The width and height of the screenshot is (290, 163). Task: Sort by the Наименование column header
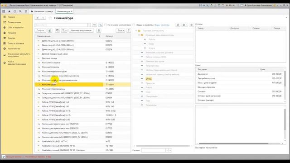68,36
